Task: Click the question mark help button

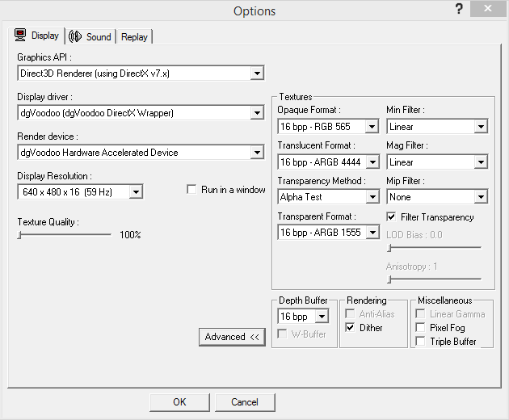Action: [x=459, y=9]
